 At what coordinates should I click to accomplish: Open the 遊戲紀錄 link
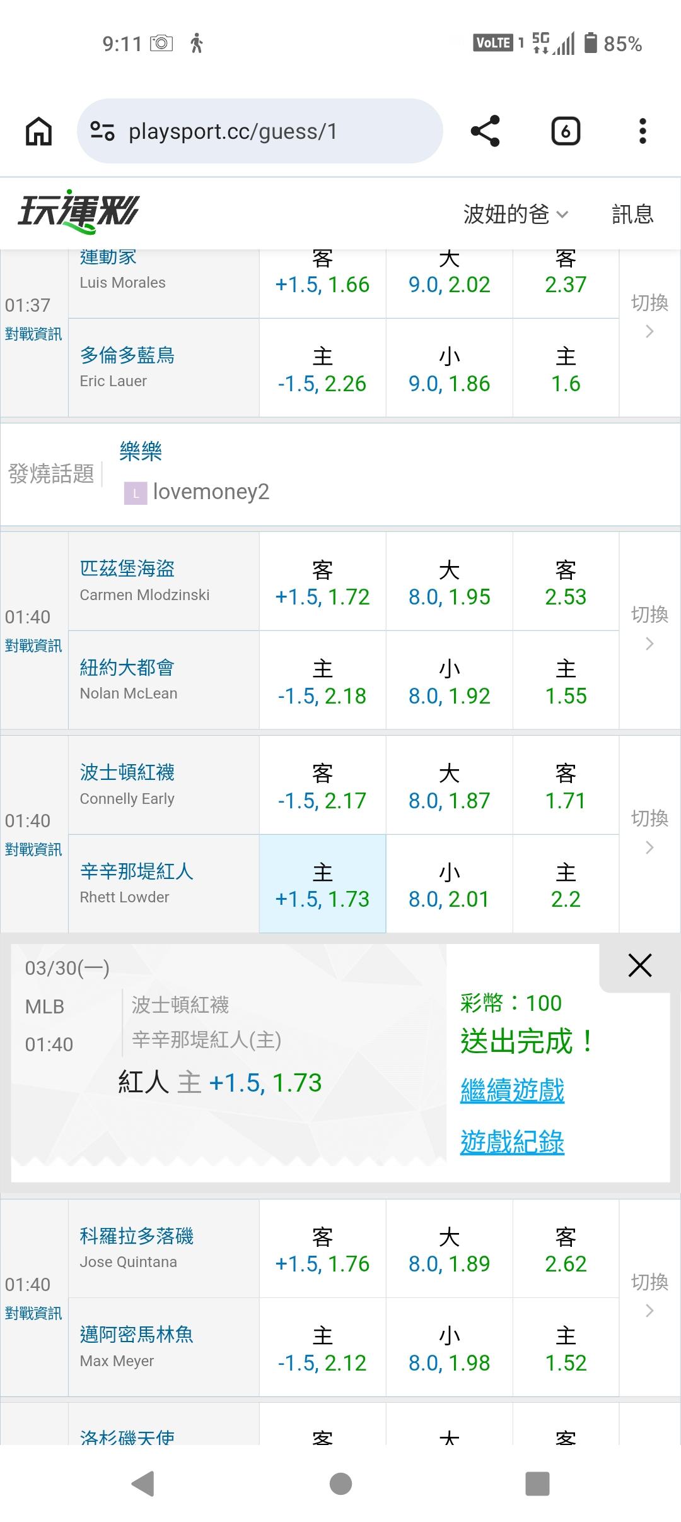tap(512, 1142)
